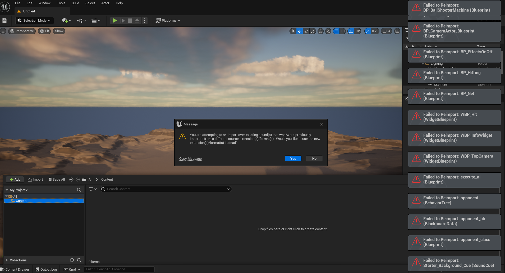The image size is (505, 273).
Task: Click No in the Message dialog
Action: tap(314, 158)
